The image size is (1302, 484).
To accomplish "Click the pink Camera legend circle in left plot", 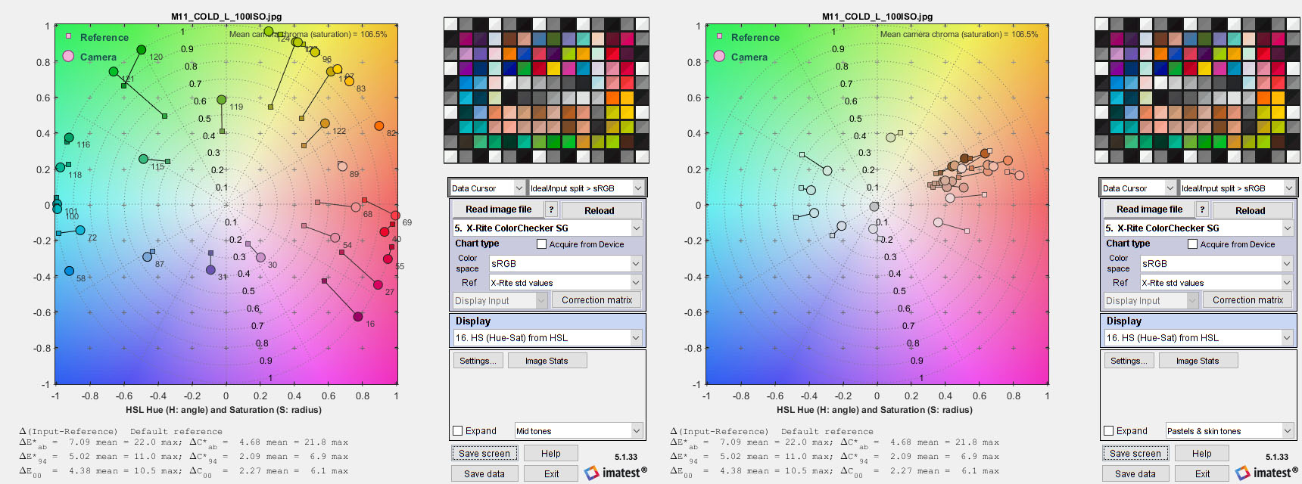I will click(x=68, y=56).
